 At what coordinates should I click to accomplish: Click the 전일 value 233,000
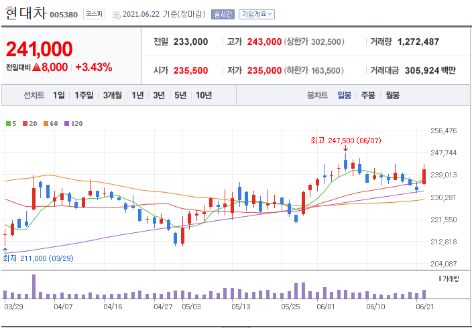pyautogui.click(x=190, y=42)
